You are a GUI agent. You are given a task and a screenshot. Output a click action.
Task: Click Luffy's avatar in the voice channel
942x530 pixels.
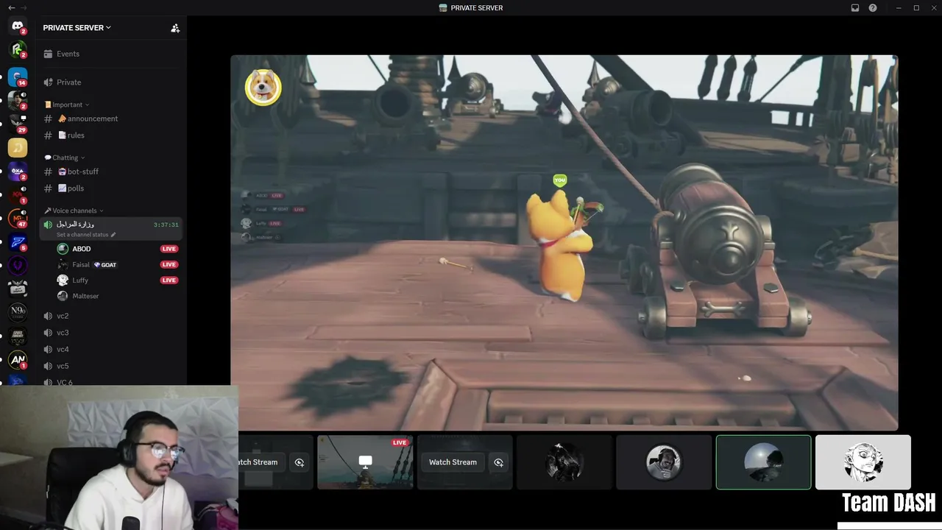tap(63, 280)
